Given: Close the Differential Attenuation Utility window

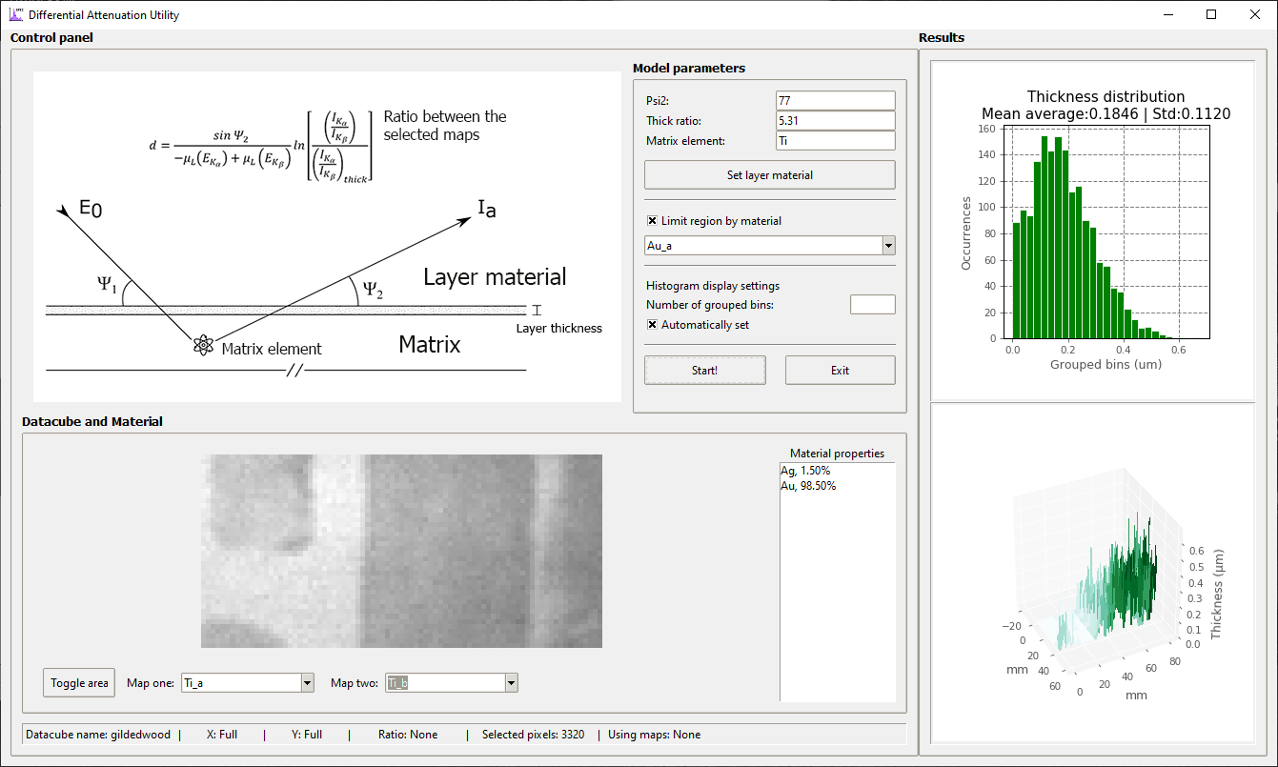Looking at the screenshot, I should (x=1255, y=14).
